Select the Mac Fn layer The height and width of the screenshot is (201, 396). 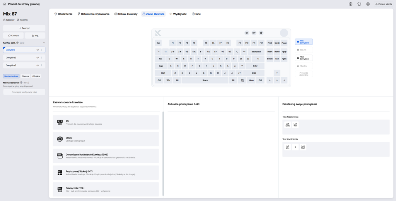[x=304, y=66]
